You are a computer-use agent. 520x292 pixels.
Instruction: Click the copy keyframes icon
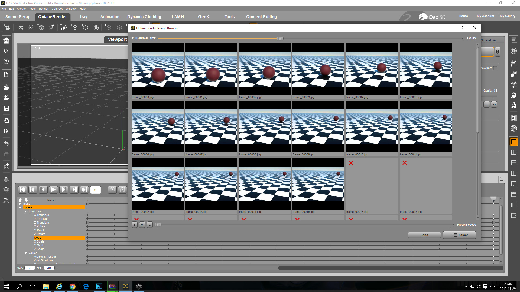112,190
